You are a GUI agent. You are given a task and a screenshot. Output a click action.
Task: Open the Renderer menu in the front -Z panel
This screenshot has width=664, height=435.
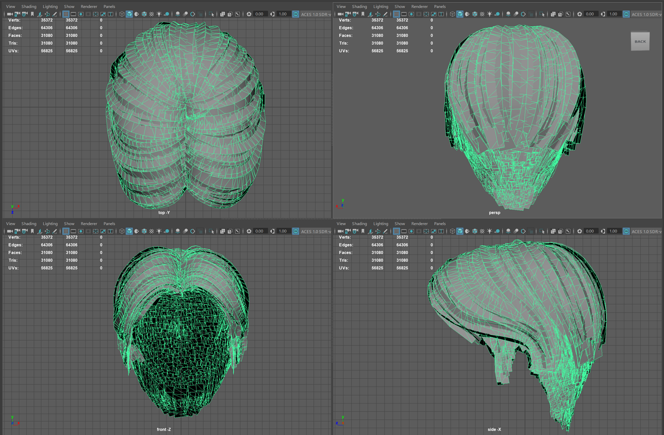tap(89, 224)
